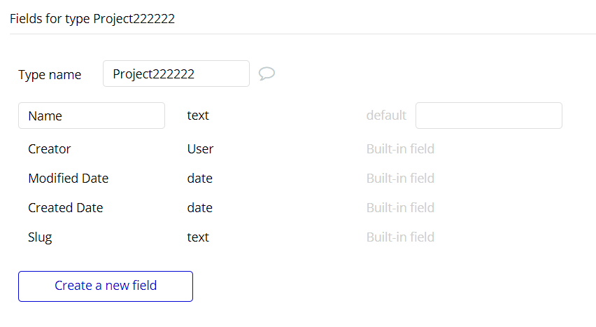Click the User type of Creator

click(x=200, y=149)
